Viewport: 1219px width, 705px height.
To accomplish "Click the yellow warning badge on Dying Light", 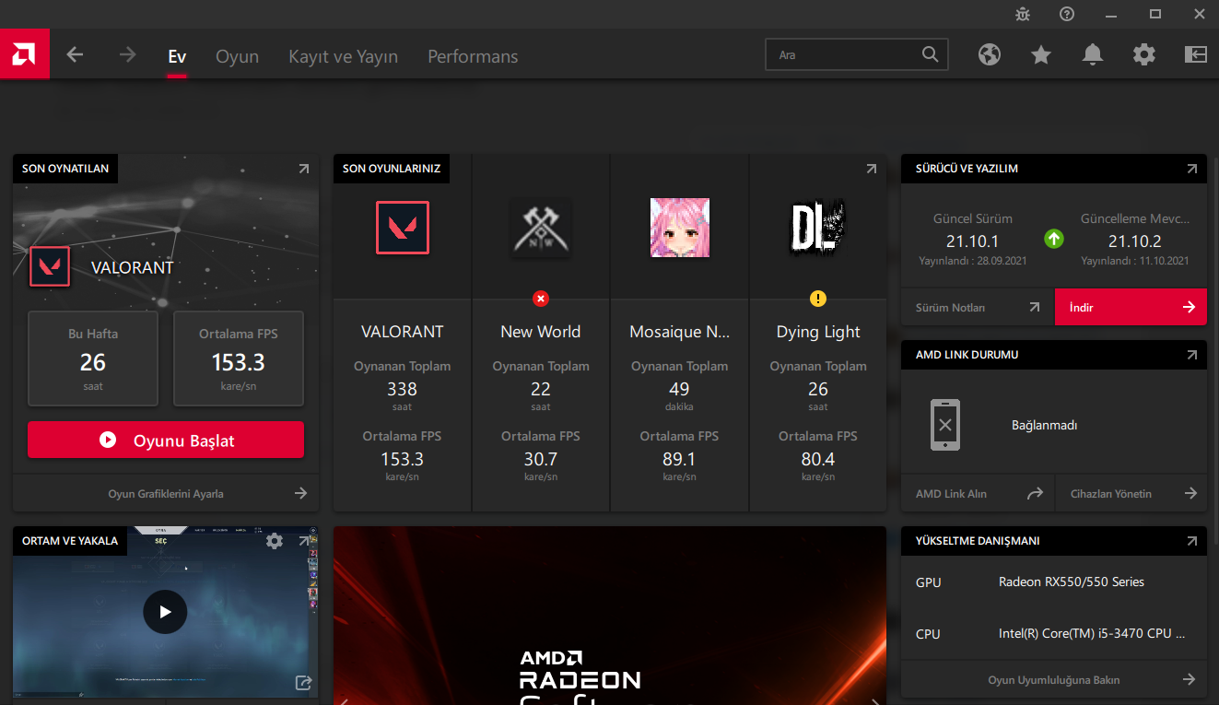I will coord(818,299).
